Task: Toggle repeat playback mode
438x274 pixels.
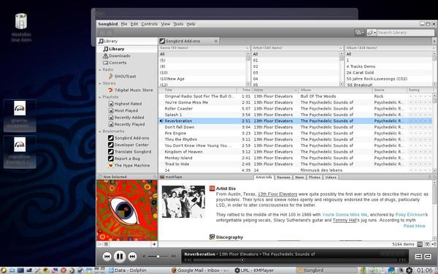Action: tap(428, 256)
